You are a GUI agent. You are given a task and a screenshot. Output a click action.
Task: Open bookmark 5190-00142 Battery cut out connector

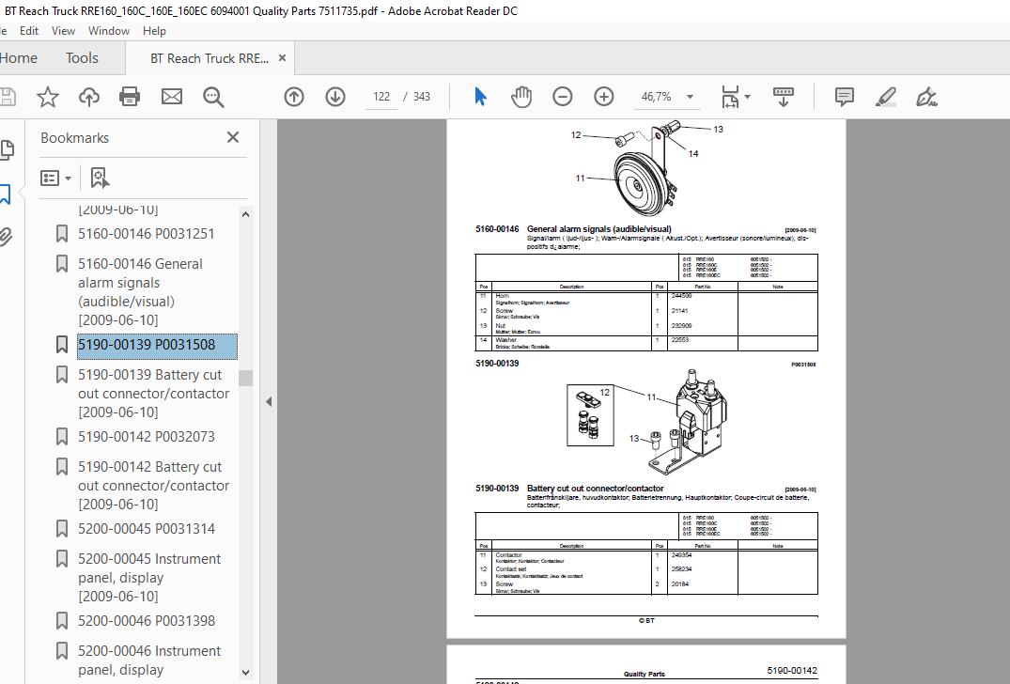(153, 485)
